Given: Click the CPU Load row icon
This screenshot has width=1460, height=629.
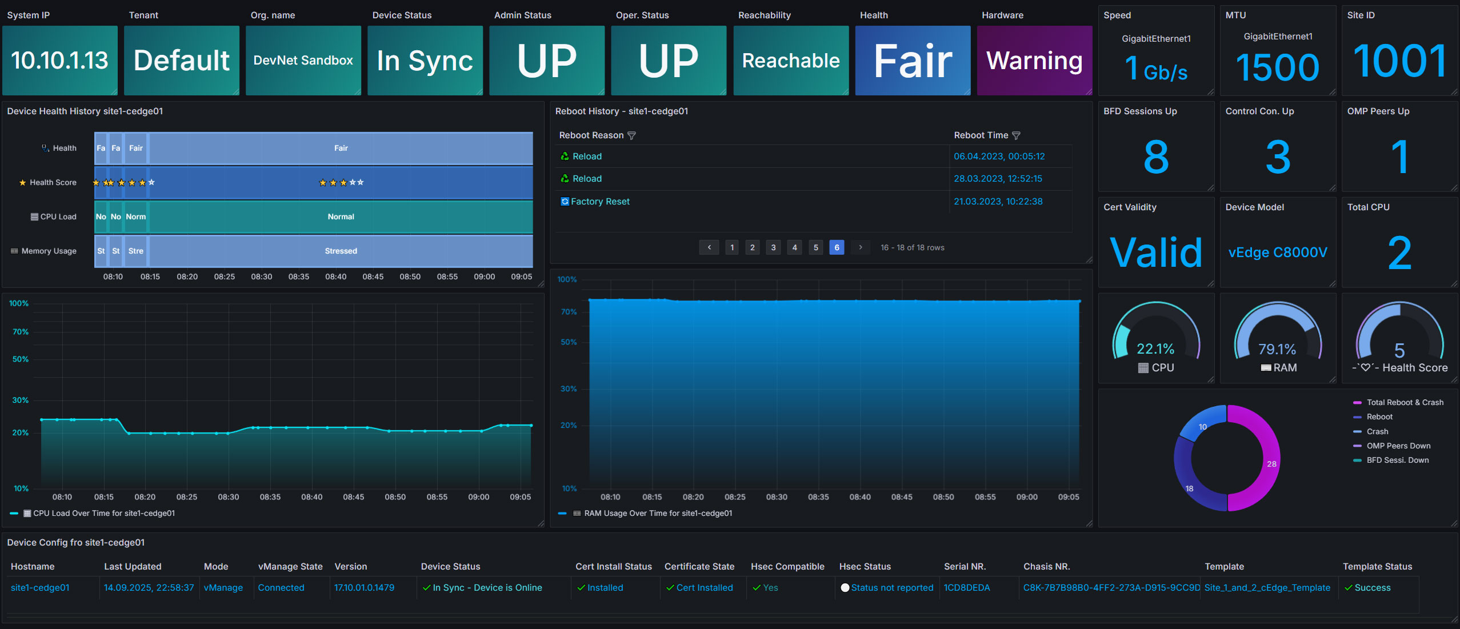Looking at the screenshot, I should click(34, 217).
